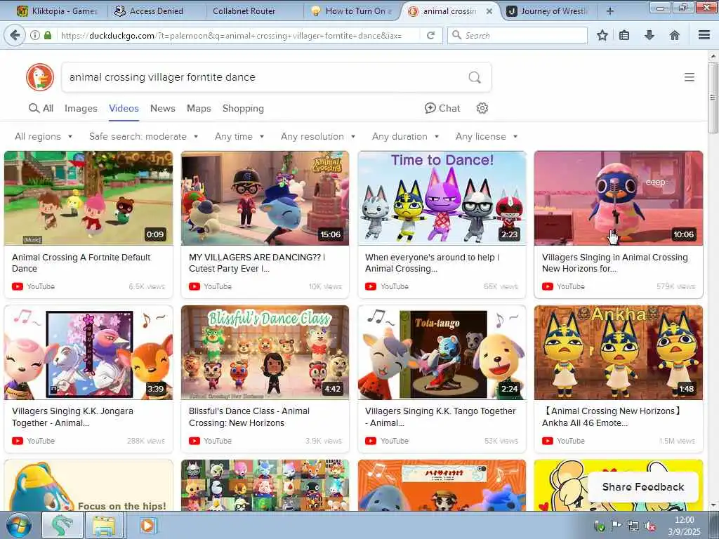Bookmark this page with the star icon

[x=602, y=35]
